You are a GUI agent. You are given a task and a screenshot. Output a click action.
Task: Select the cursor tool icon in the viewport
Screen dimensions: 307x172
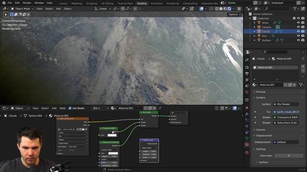point(6,14)
